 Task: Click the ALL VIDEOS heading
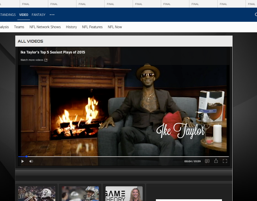pos(31,41)
